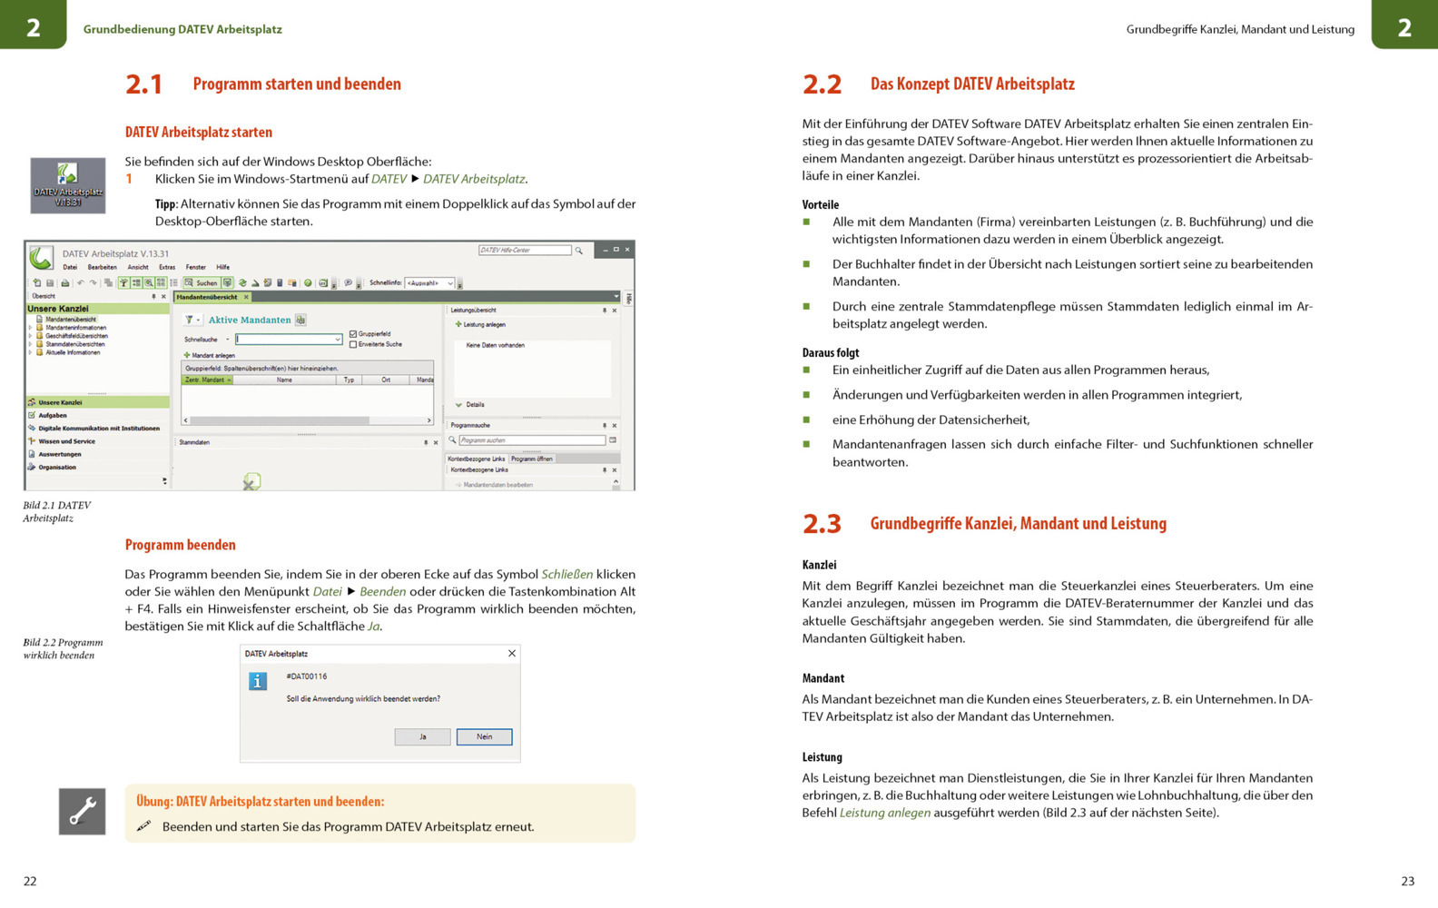Click the icon right of Aktive Mandanten heading

coord(300,320)
